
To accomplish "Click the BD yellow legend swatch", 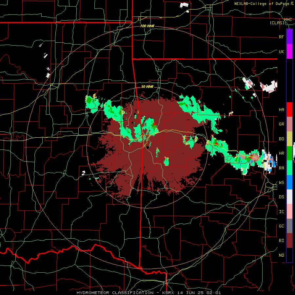I will pos(289,139).
